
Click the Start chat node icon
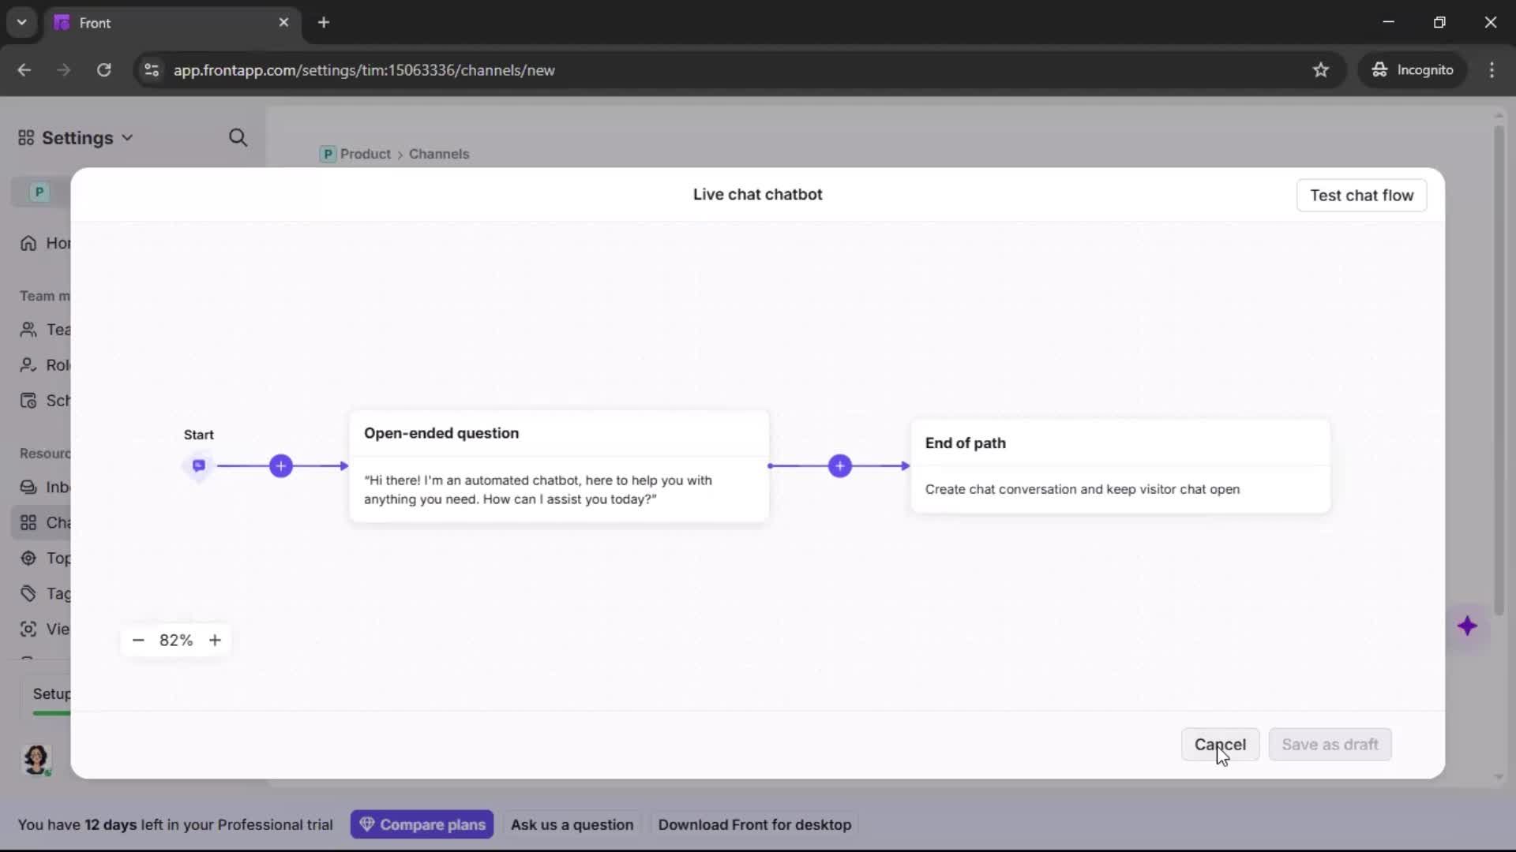pyautogui.click(x=198, y=465)
